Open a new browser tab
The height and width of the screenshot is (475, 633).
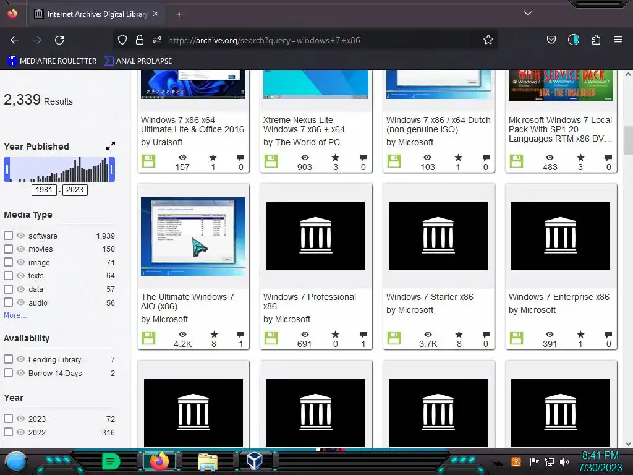[179, 14]
